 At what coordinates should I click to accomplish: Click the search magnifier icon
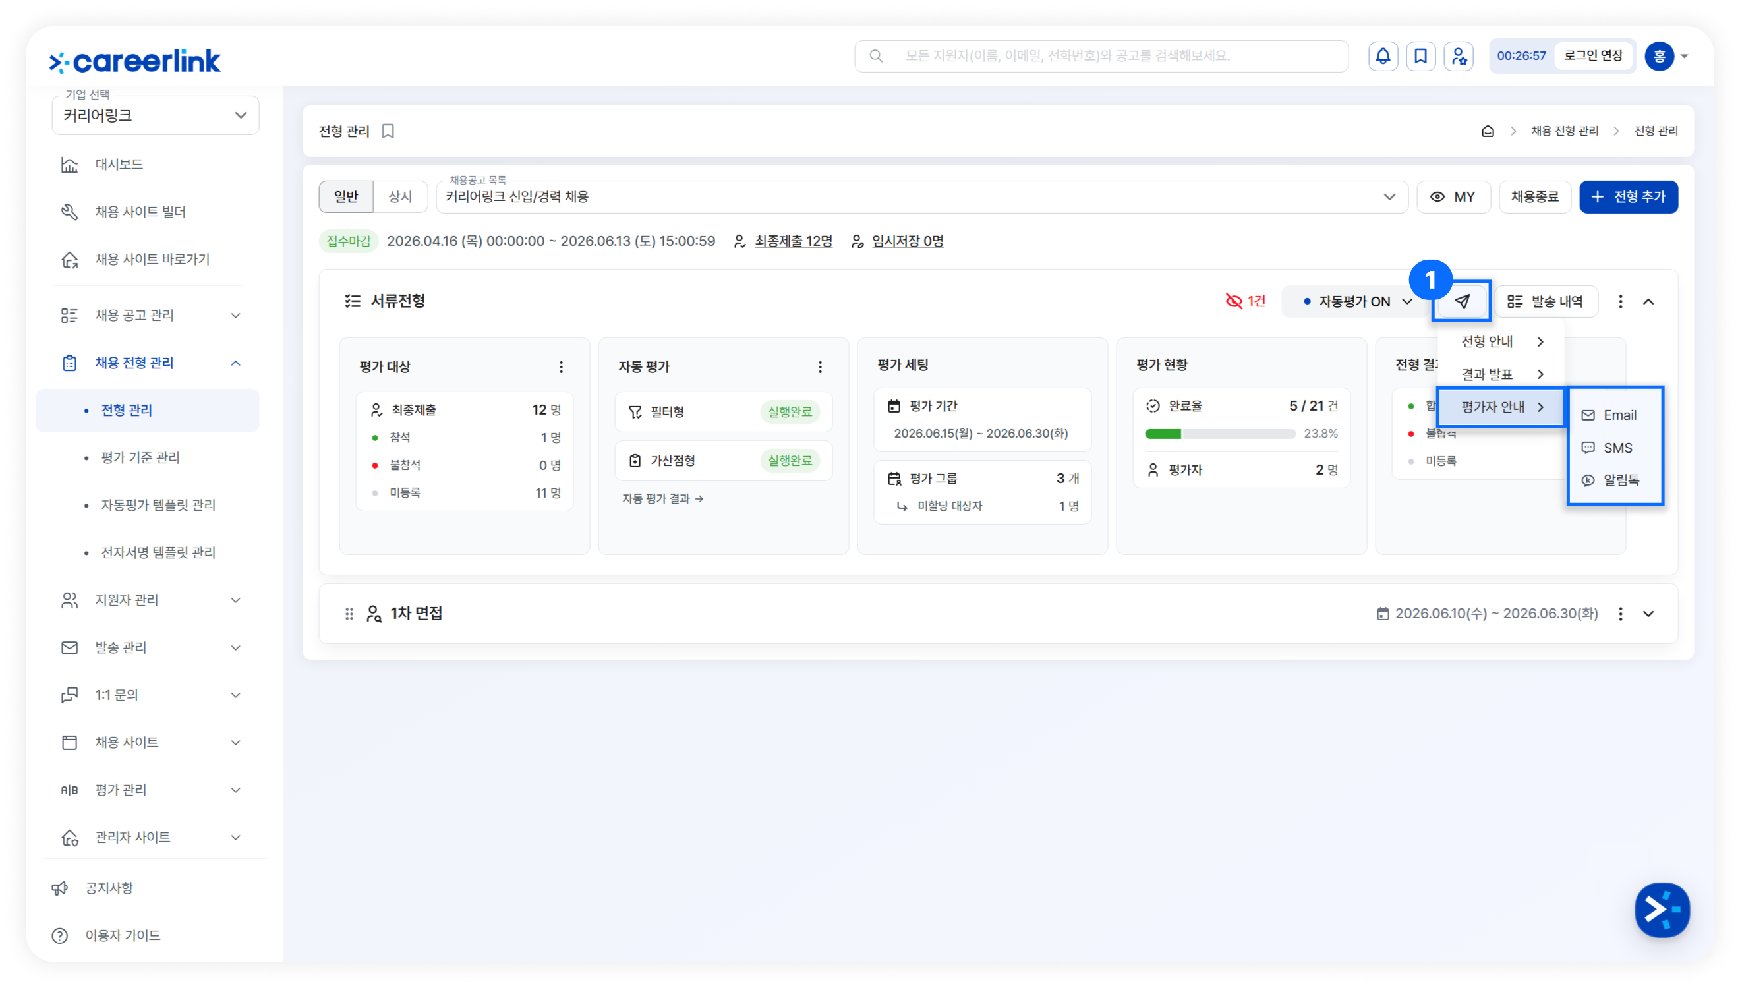(x=876, y=55)
